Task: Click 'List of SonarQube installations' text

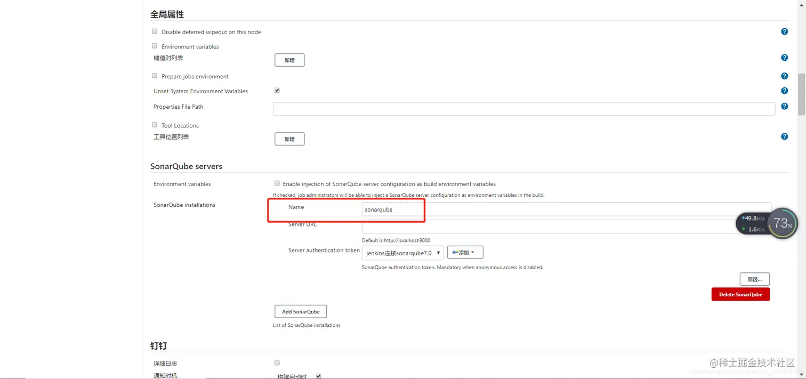Action: (307, 325)
